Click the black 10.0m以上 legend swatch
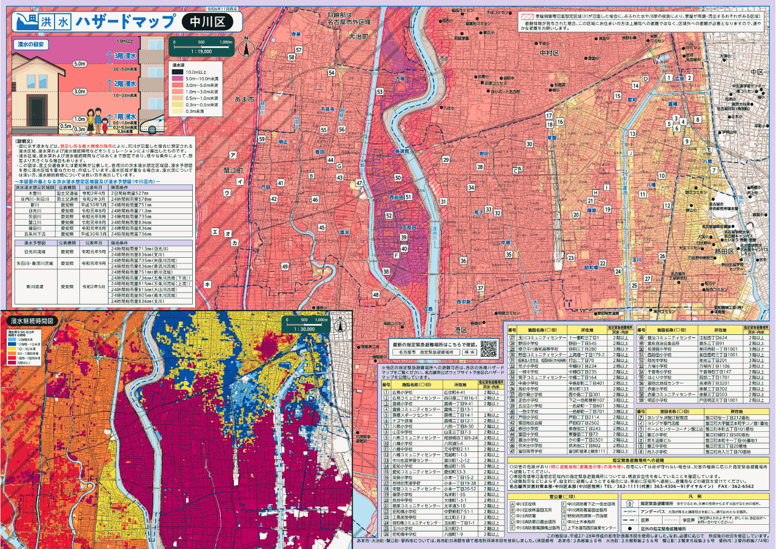Screen dimensions: 776x549 pyautogui.click(x=177, y=72)
